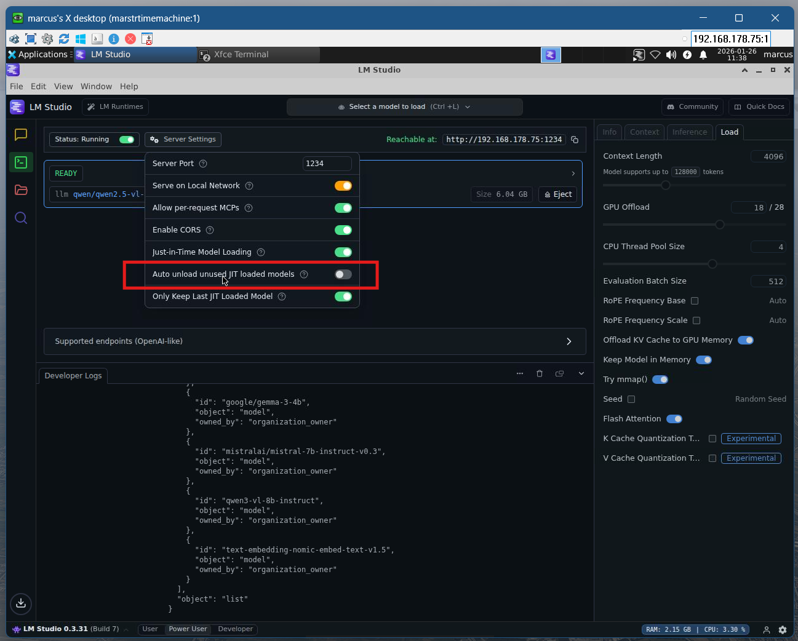
Task: Open the Chat icon in left sidebar
Action: (x=21, y=134)
